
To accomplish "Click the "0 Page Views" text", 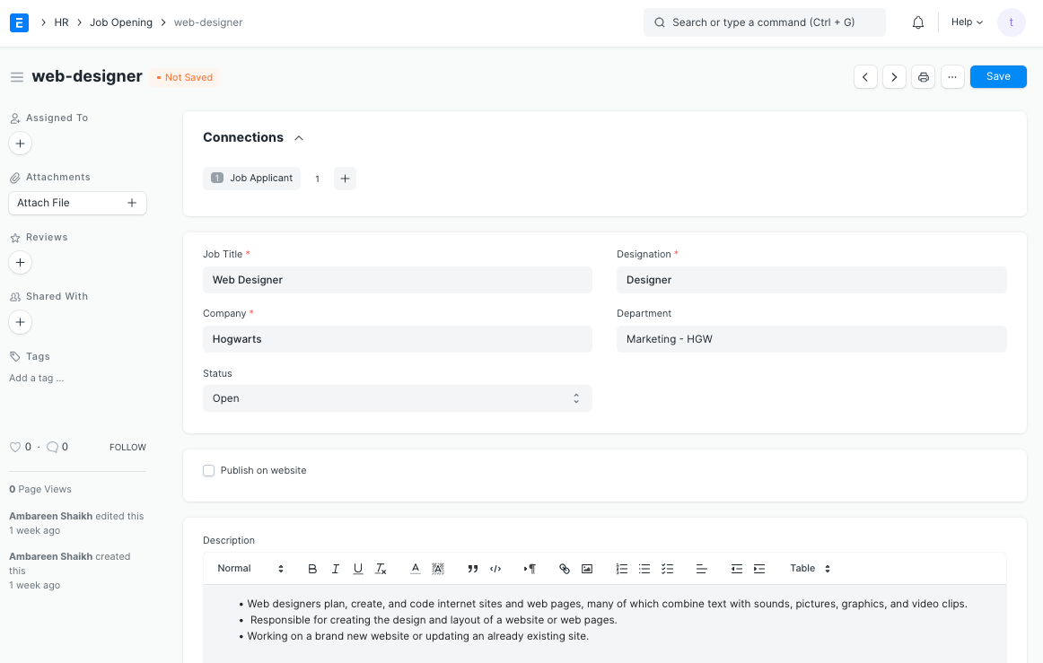I will click(40, 490).
